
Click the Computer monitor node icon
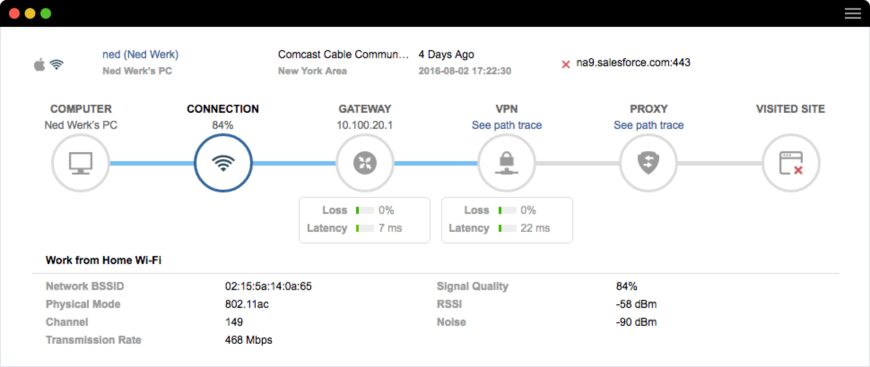(81, 163)
